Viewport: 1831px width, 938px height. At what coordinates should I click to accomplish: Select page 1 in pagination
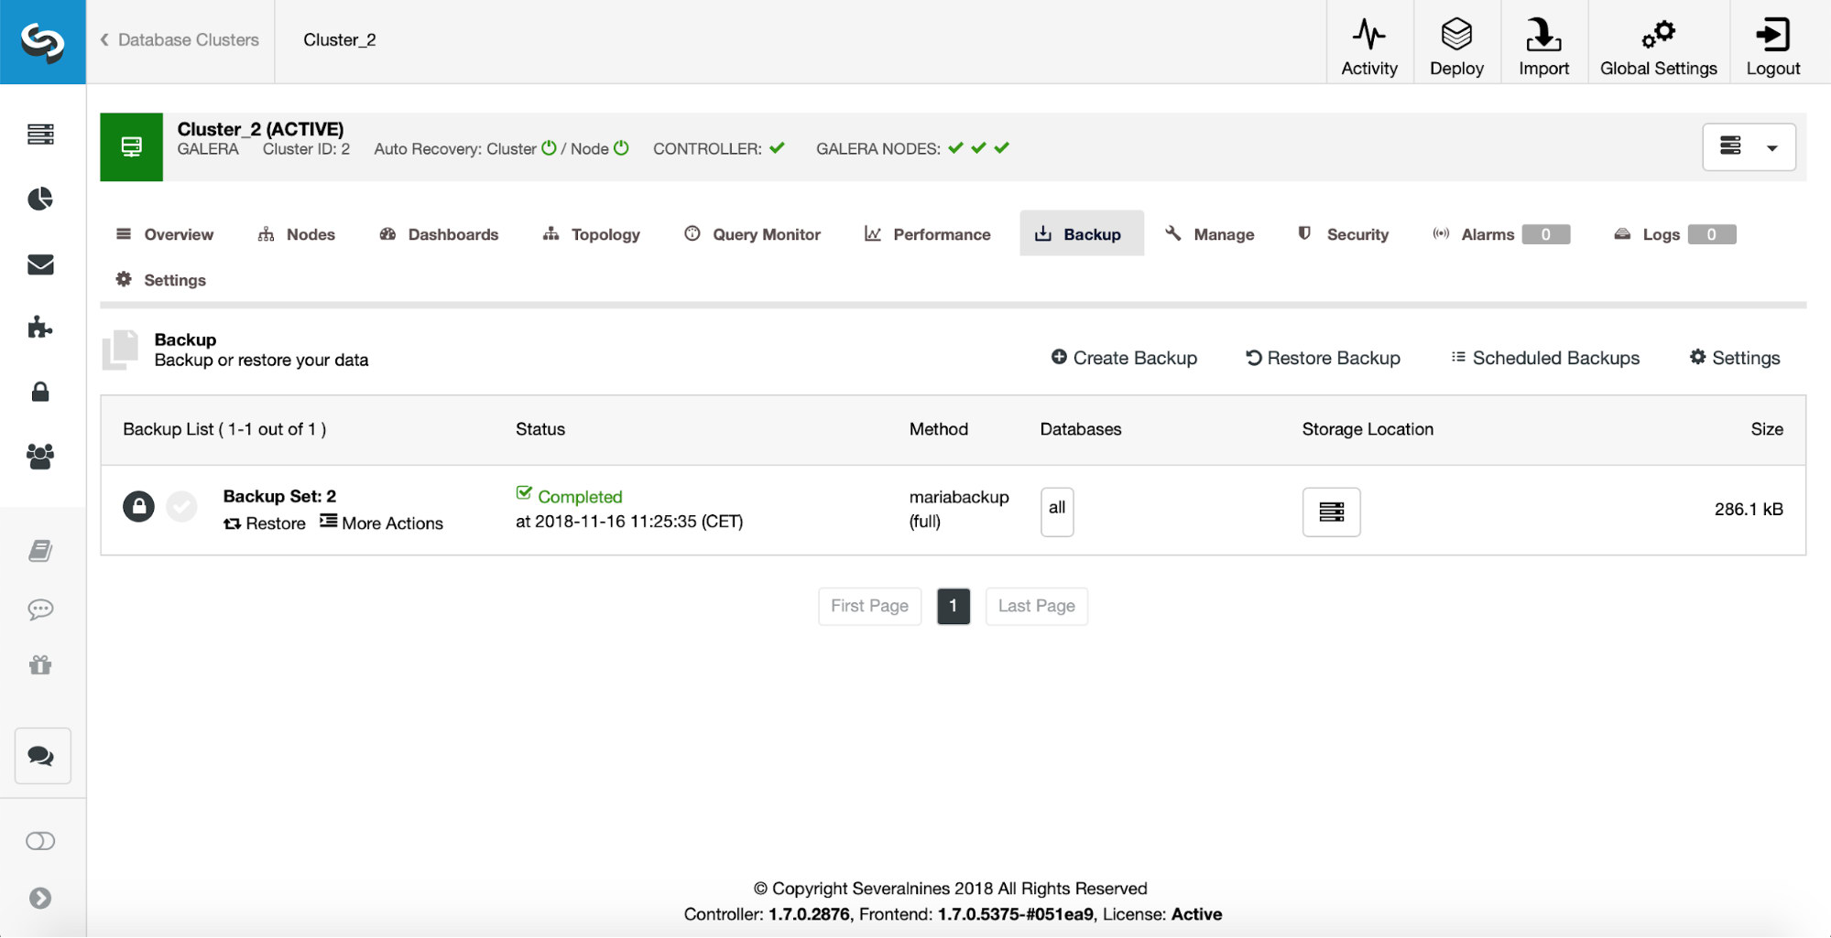tap(954, 606)
